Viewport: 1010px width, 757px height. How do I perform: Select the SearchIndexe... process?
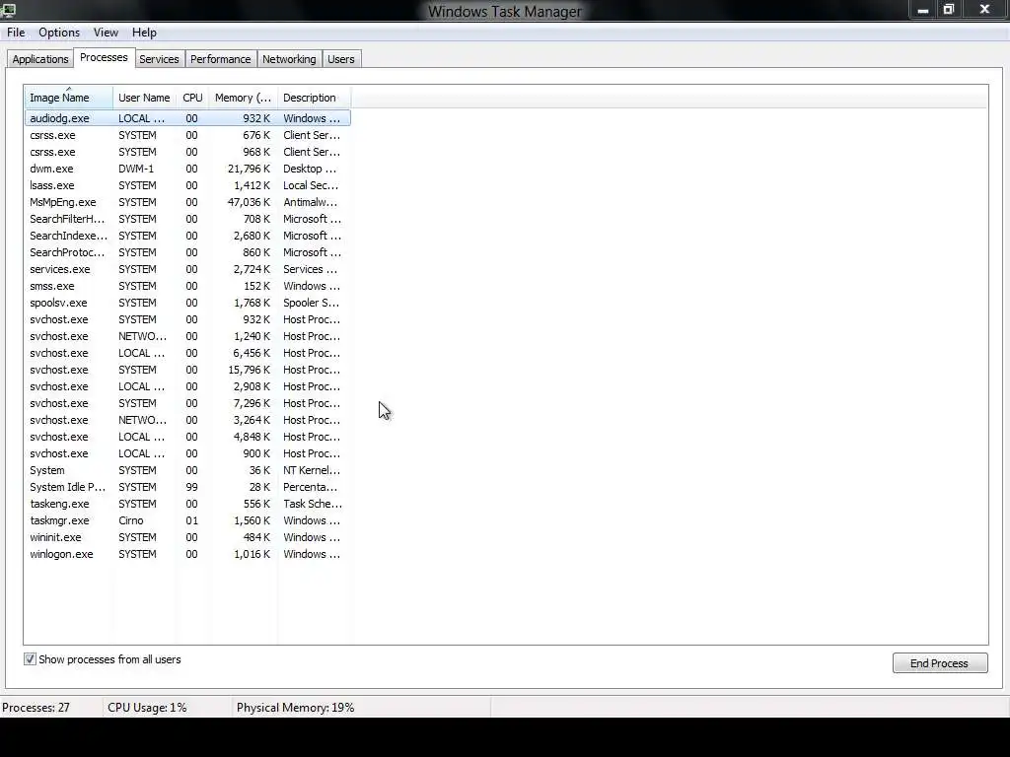(x=187, y=236)
